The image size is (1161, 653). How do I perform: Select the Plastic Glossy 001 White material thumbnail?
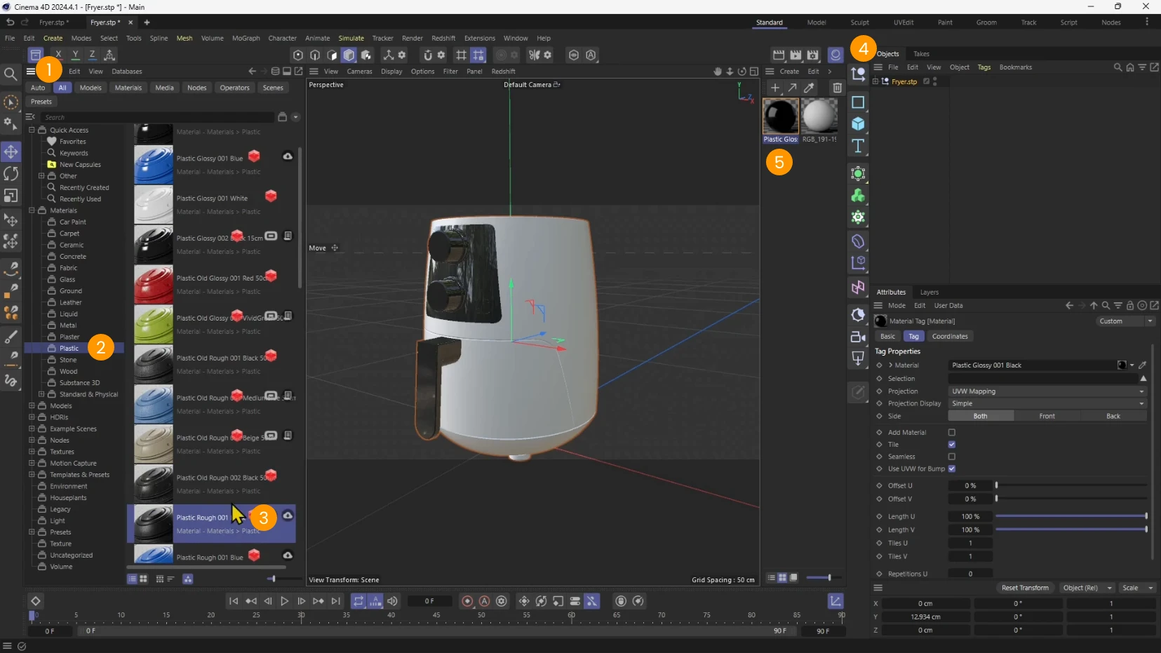153,204
